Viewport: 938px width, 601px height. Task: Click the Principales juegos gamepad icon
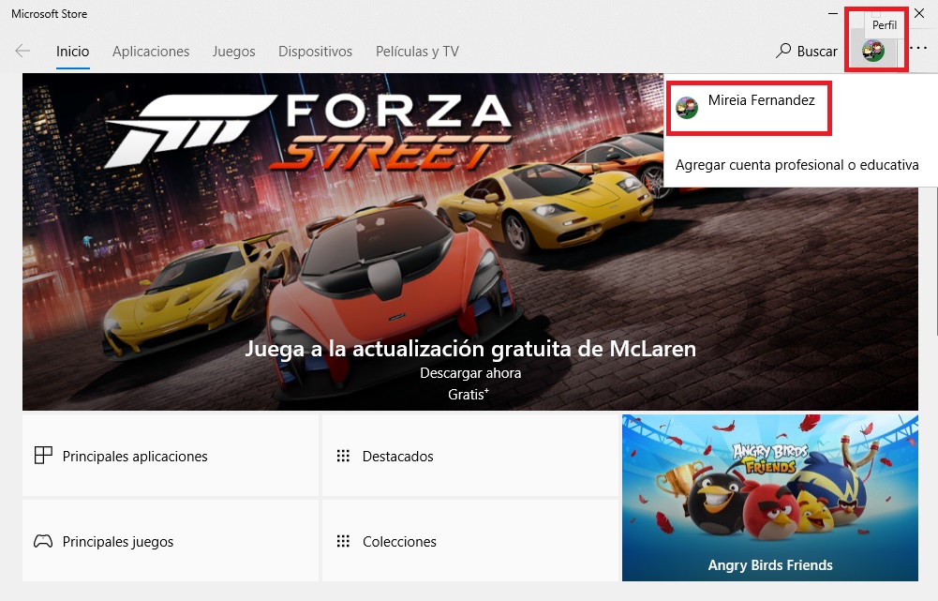43,542
